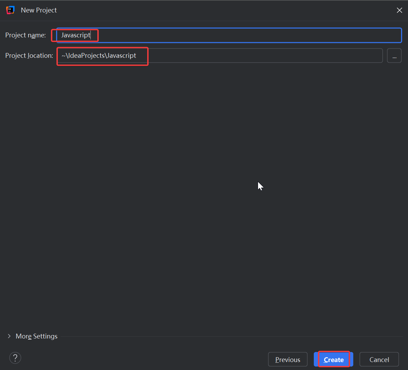Go back with the Previous button
This screenshot has width=408, height=370.
coord(287,360)
